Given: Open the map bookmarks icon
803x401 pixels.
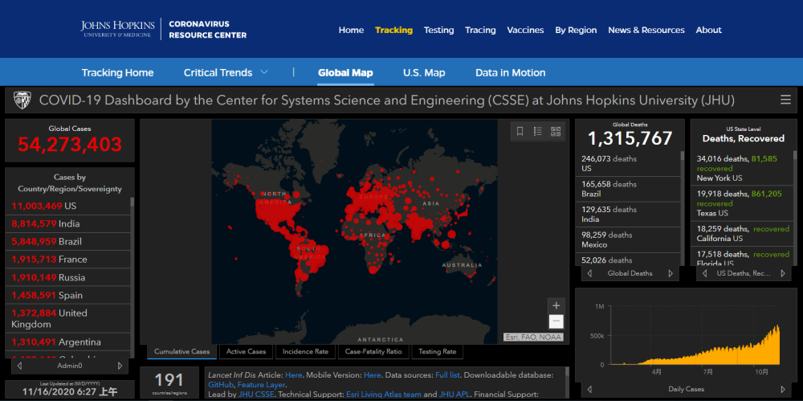Looking at the screenshot, I should coord(520,131).
